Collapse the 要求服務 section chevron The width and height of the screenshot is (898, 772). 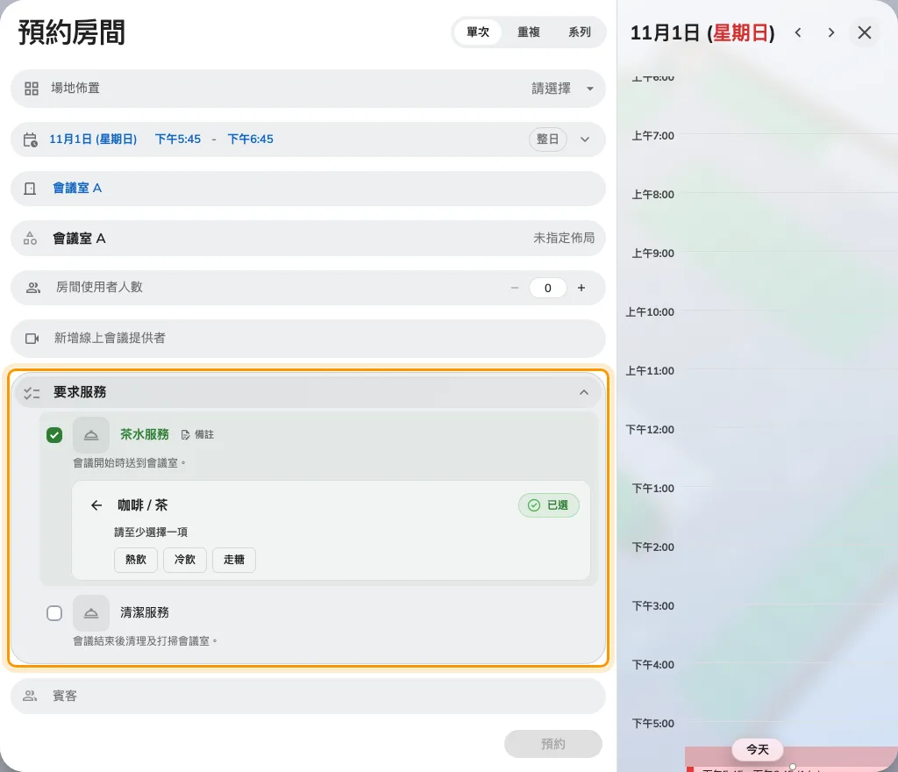click(x=583, y=392)
